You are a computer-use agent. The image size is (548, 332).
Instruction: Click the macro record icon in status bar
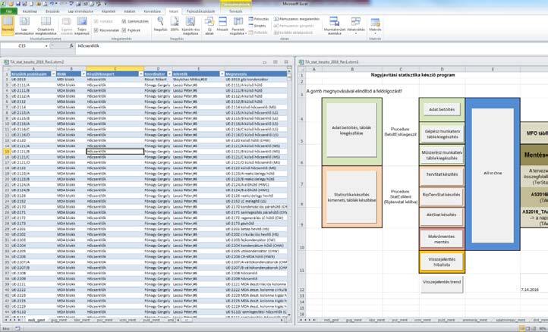point(17,328)
